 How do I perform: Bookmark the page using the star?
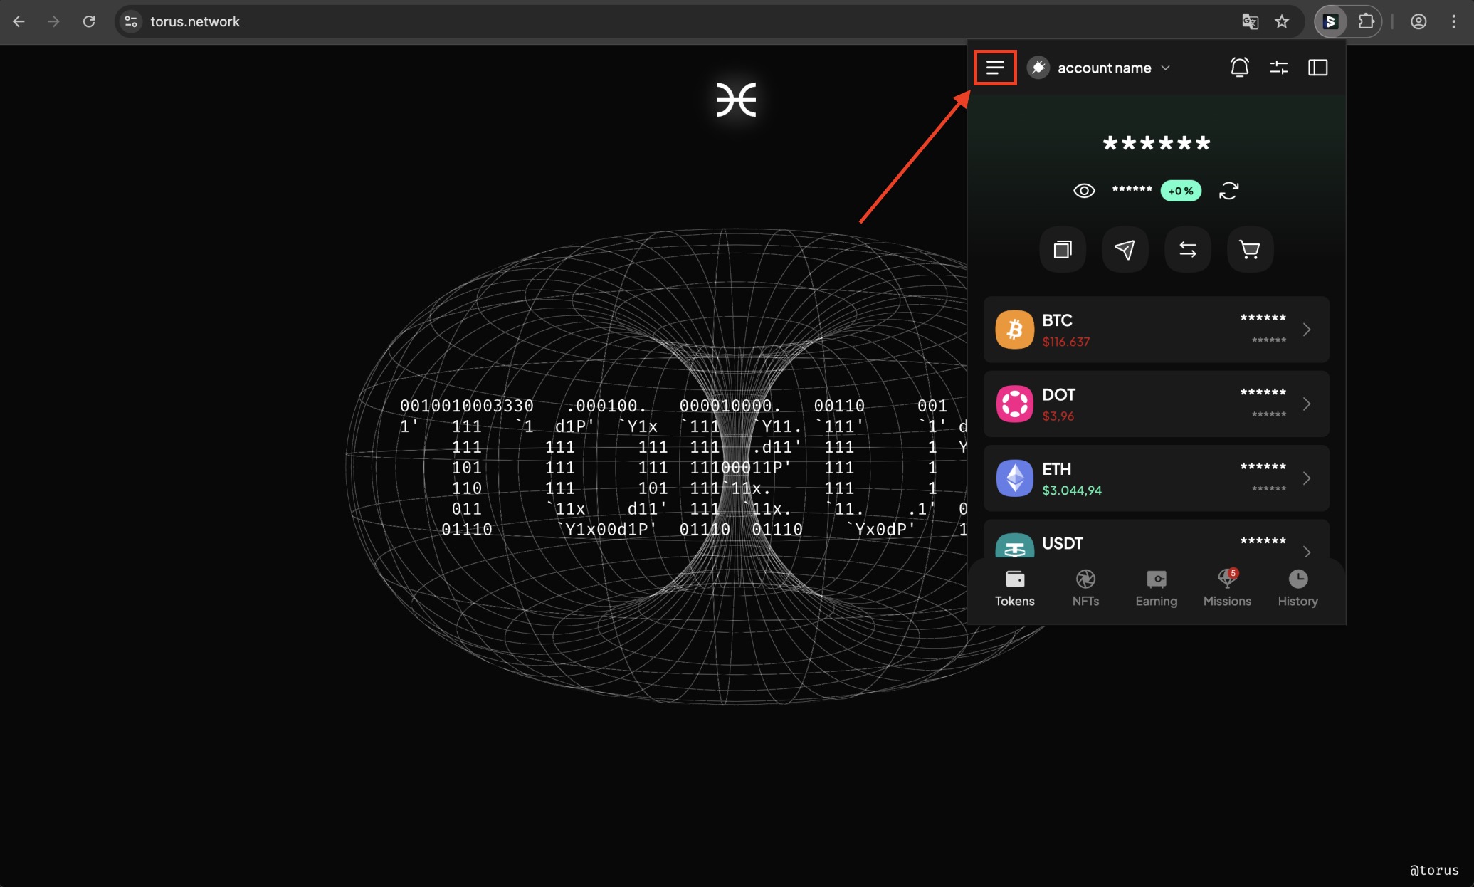click(x=1283, y=21)
